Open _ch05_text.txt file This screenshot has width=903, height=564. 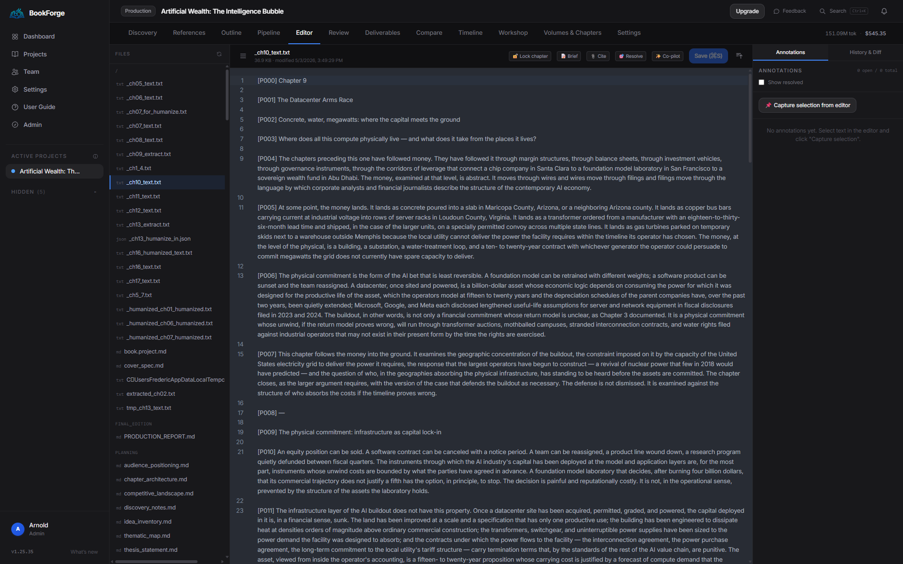point(167,84)
